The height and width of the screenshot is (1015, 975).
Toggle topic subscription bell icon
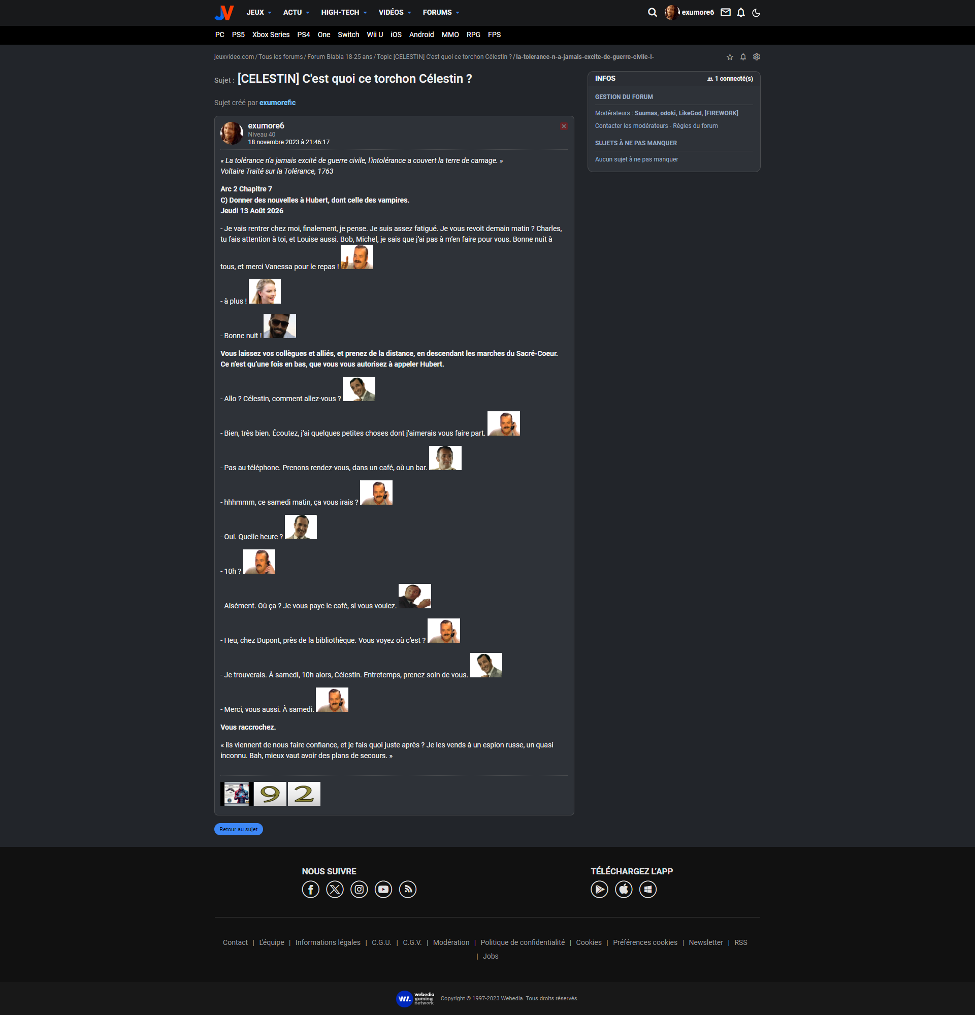click(x=743, y=57)
